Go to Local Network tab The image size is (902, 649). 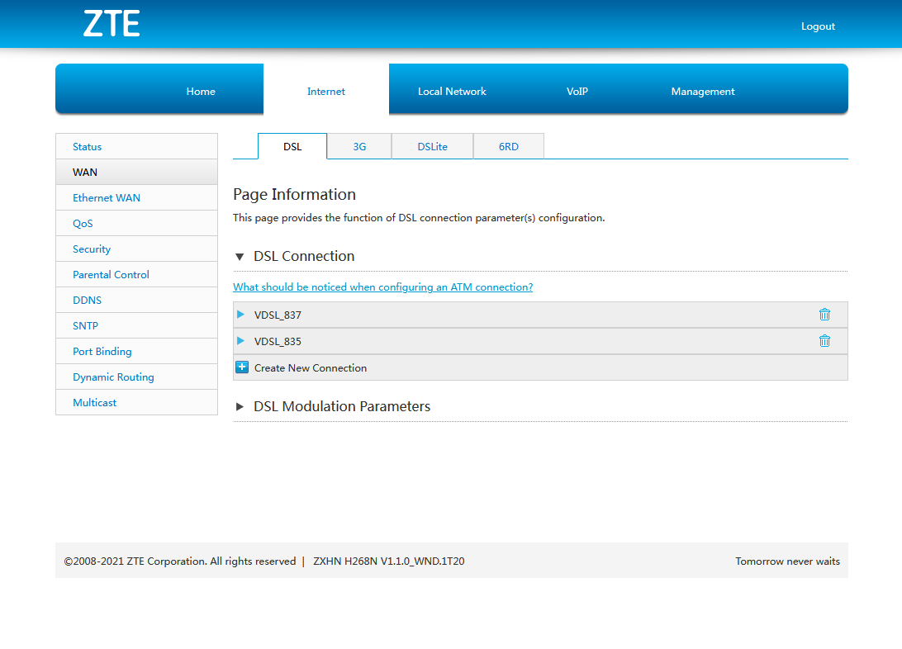(x=452, y=92)
